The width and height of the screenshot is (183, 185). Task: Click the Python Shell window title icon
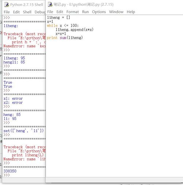coord(7,5)
